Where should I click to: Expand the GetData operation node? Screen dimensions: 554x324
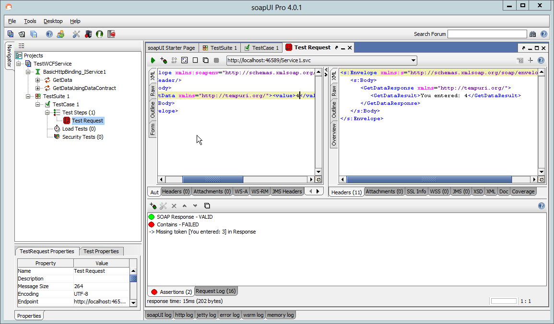[x=38, y=80]
